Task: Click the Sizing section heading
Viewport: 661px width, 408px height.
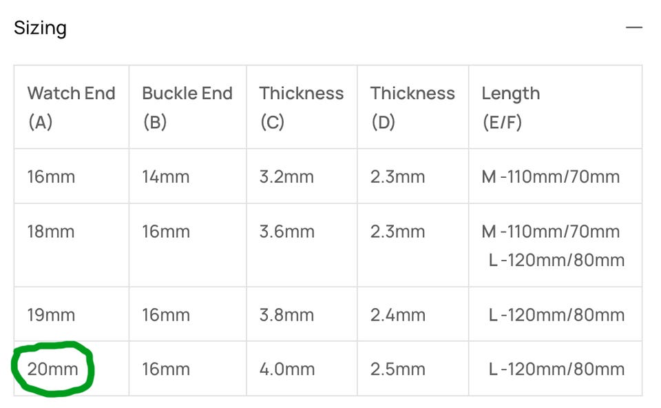Action: tap(40, 28)
